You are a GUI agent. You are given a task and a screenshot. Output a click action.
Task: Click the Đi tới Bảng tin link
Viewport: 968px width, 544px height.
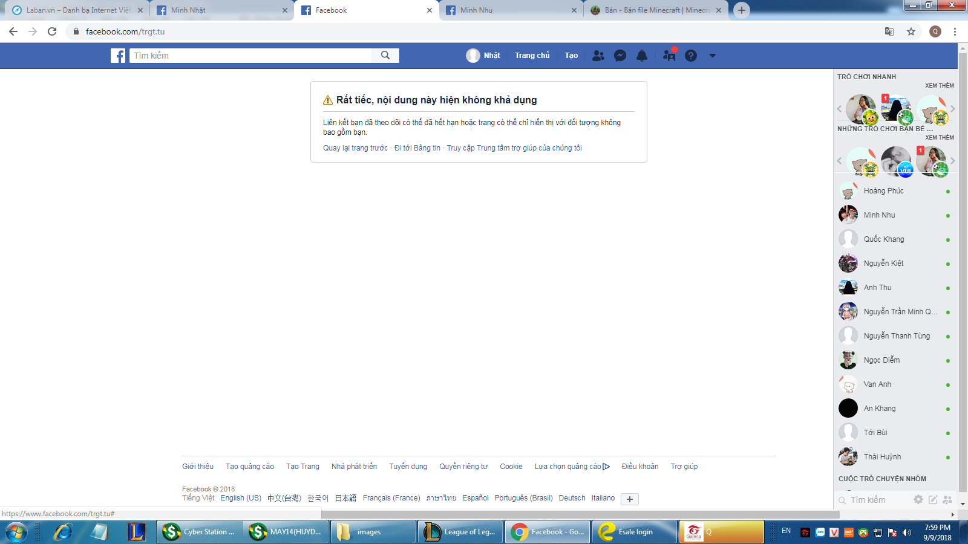tap(417, 148)
